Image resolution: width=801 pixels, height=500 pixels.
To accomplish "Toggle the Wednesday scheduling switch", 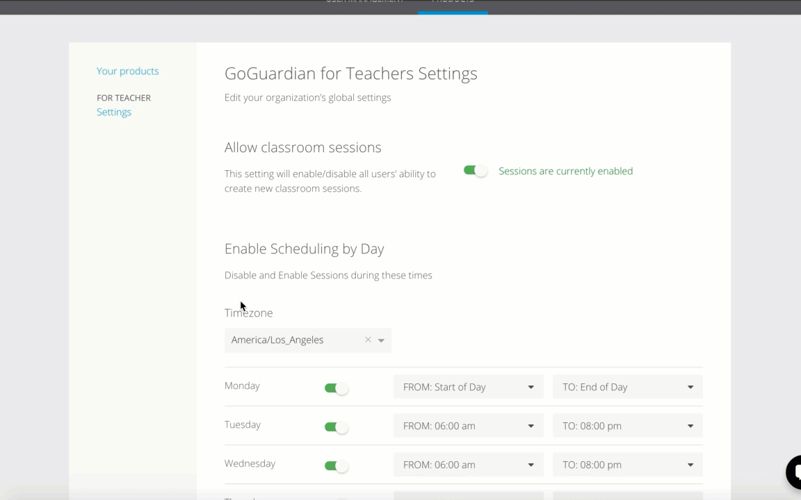I will [x=336, y=466].
